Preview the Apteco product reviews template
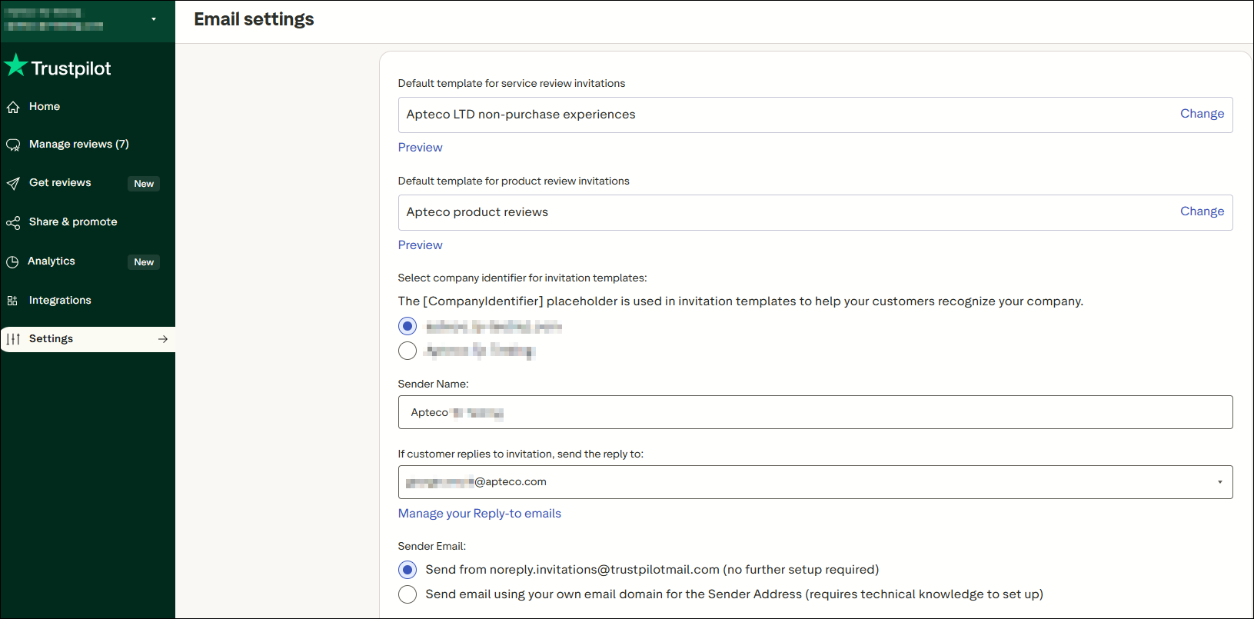 tap(420, 245)
